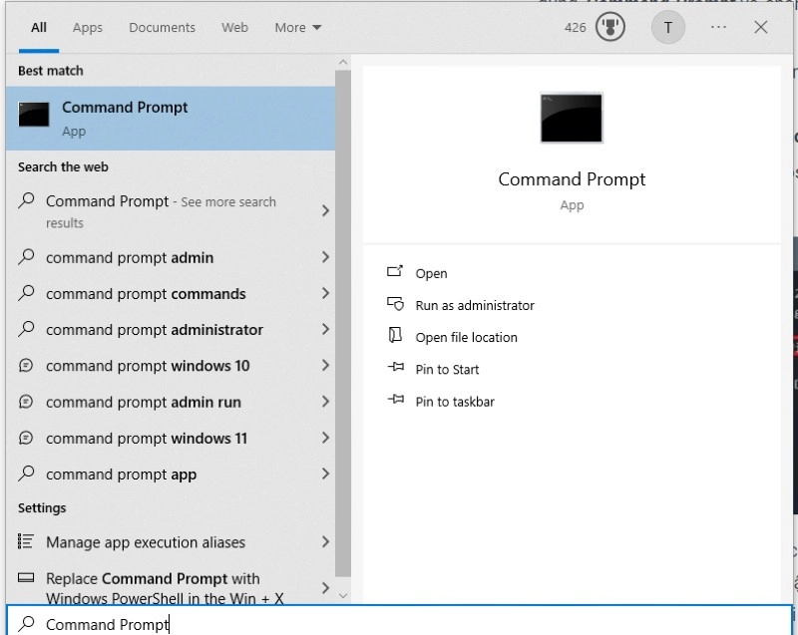798x635 pixels.
Task: Switch to the All tab
Action: [39, 28]
